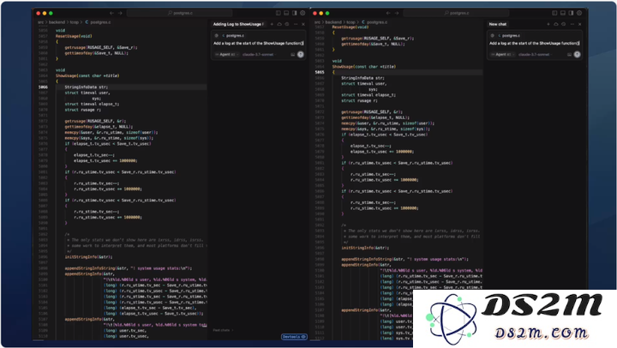This screenshot has height=348, width=617.
Task: Click the cloud icon beside the New chat tab
Action: coord(556,24)
